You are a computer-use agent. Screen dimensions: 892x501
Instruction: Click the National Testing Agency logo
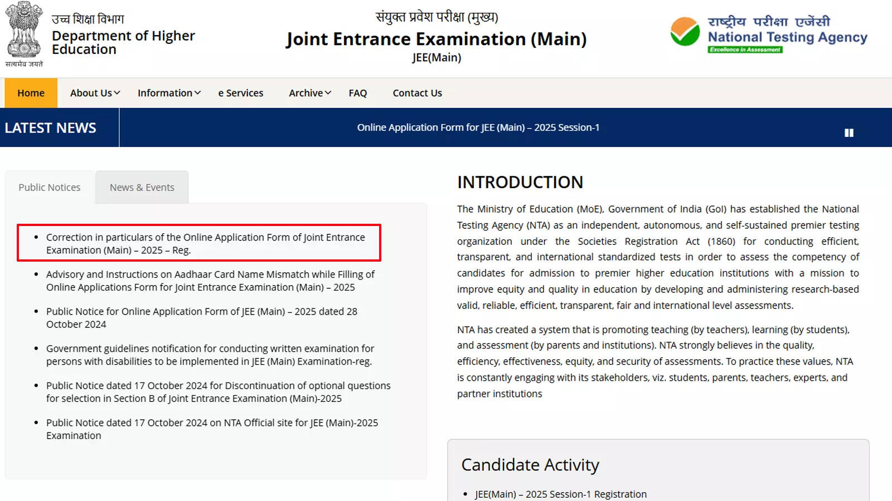tap(769, 33)
